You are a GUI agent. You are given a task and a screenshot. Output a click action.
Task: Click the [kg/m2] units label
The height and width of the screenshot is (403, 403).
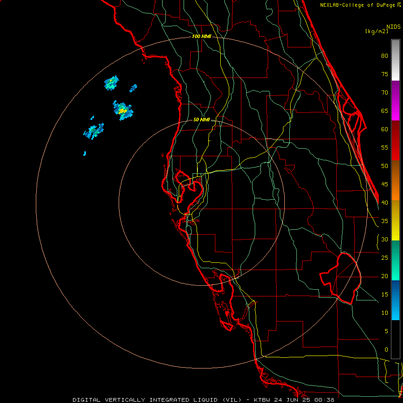tap(377, 31)
